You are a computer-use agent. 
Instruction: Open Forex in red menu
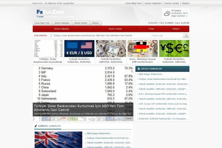tap(151, 29)
